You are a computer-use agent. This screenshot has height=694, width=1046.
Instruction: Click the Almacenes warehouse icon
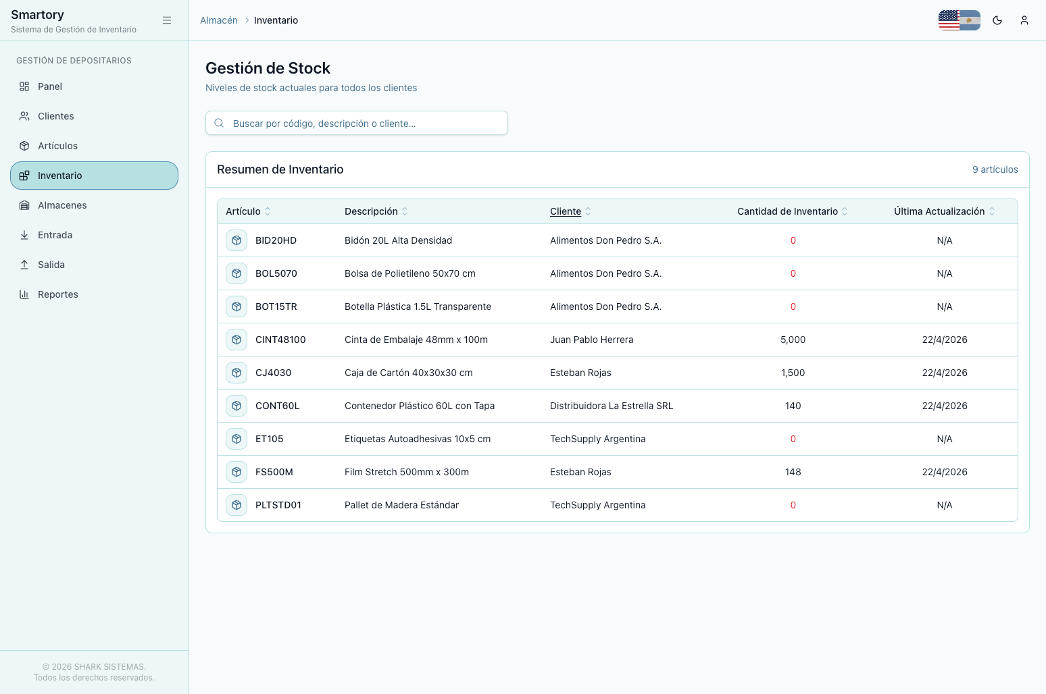[24, 205]
